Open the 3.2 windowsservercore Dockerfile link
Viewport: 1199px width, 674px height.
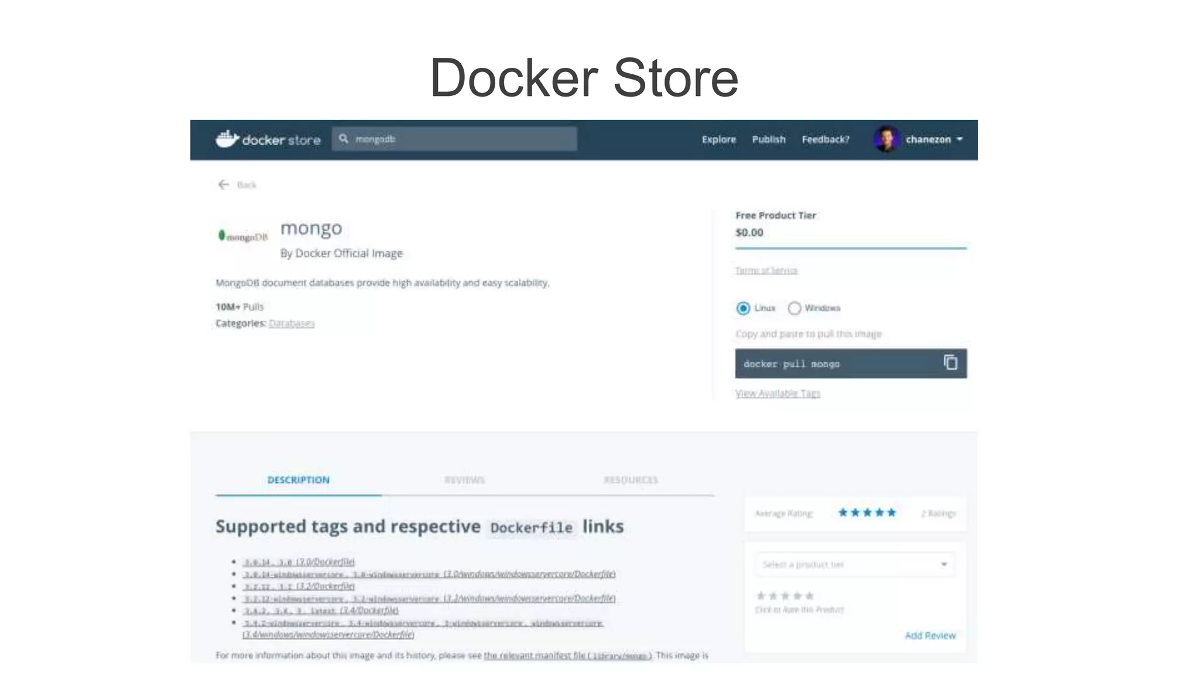coord(429,599)
